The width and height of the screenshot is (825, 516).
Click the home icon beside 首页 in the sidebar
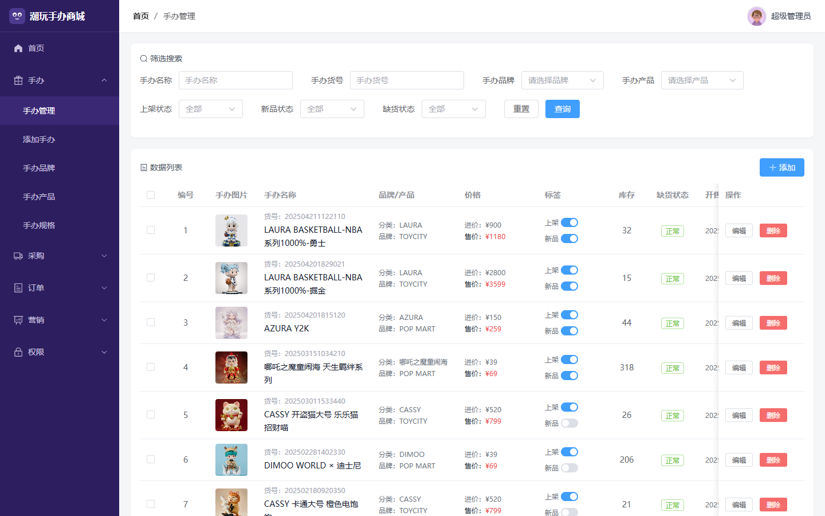point(18,48)
